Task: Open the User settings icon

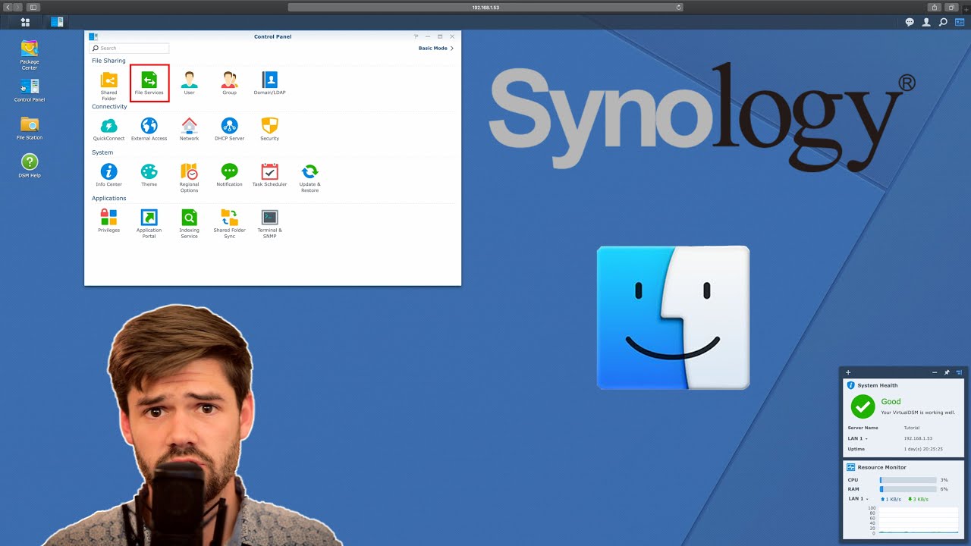Action: (x=189, y=83)
